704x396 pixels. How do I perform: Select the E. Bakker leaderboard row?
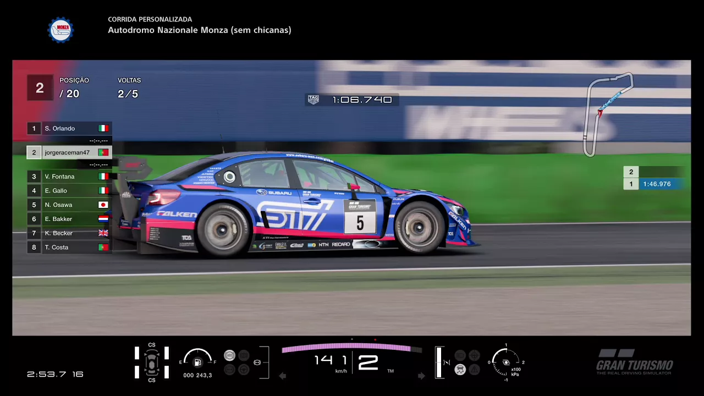coord(69,219)
